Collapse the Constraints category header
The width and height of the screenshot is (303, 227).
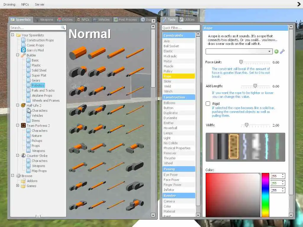[x=179, y=35]
